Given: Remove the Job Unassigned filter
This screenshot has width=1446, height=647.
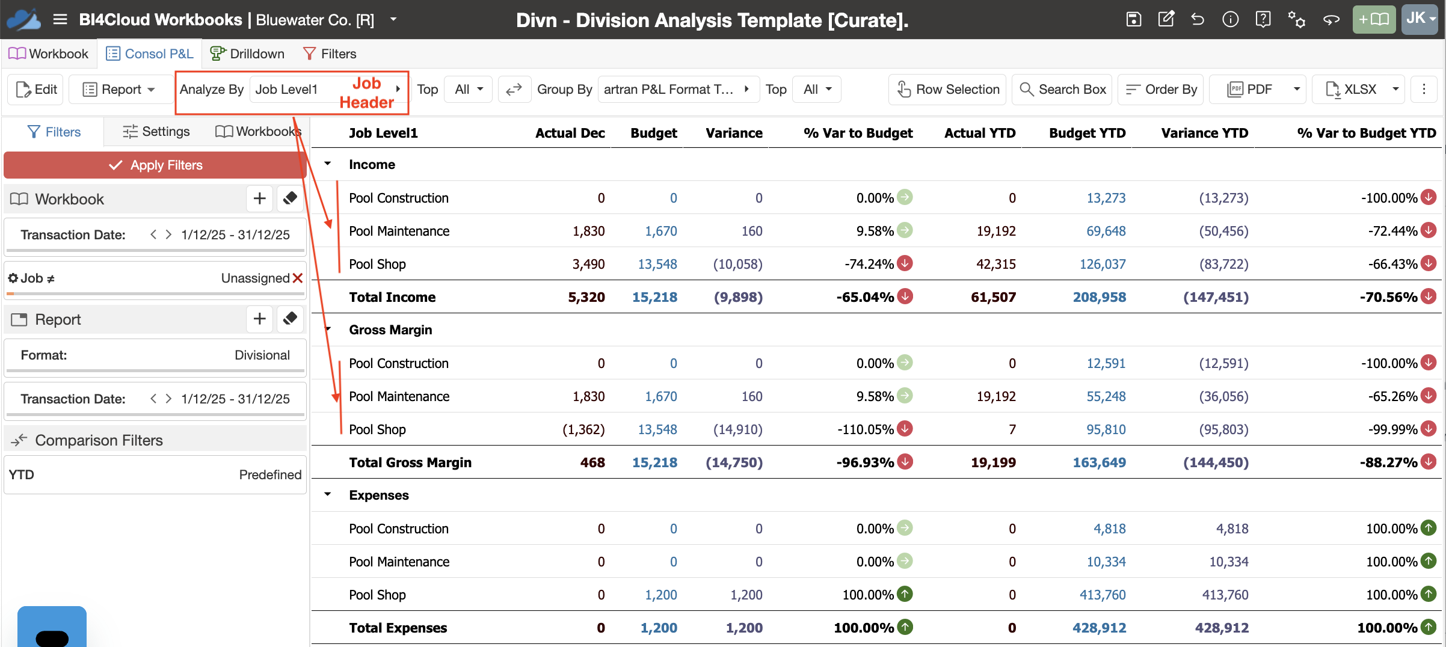Looking at the screenshot, I should point(297,278).
